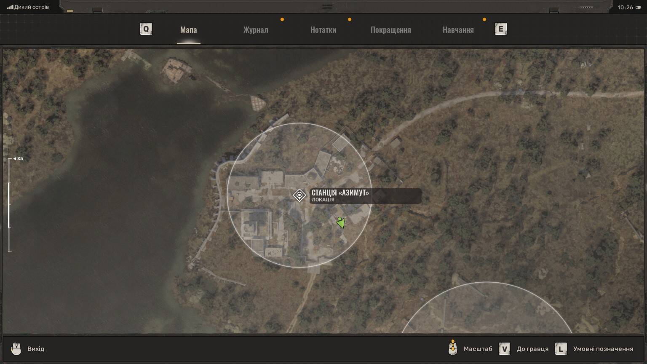Screen dimensions: 647x364
Task: Click the Вихід exit label
Action: tap(36, 349)
